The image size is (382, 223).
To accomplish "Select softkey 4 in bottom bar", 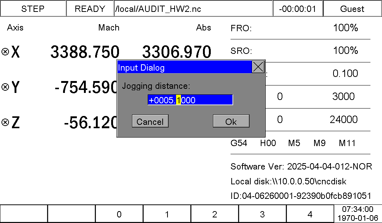I will (310, 214).
